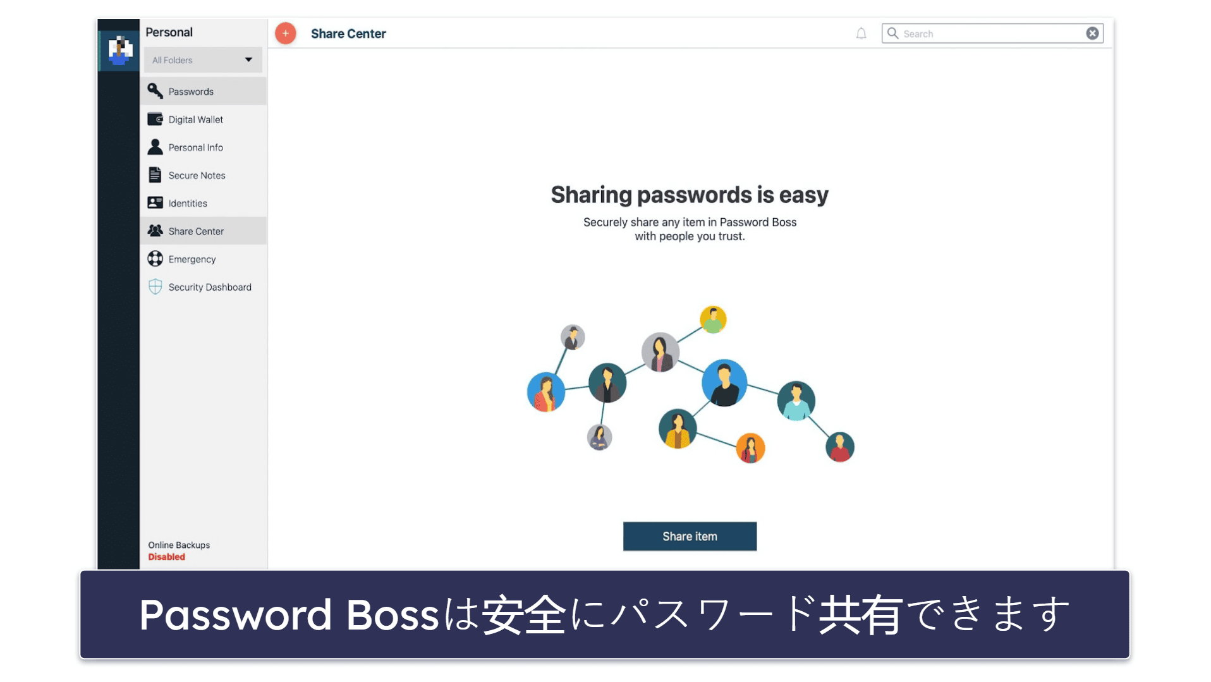Image resolution: width=1211 pixels, height=682 pixels.
Task: Open the notifications bell
Action: tap(861, 33)
